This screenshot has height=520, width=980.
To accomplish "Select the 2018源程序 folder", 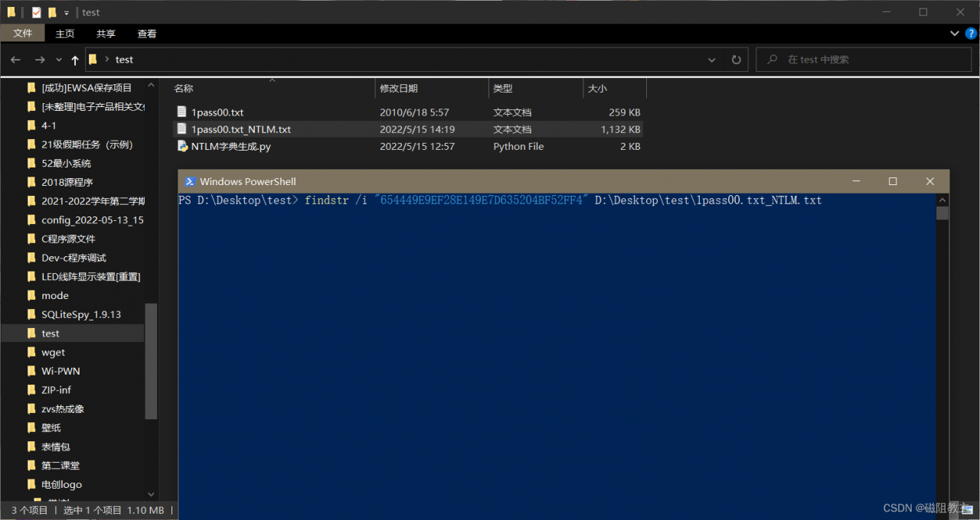I will (67, 182).
